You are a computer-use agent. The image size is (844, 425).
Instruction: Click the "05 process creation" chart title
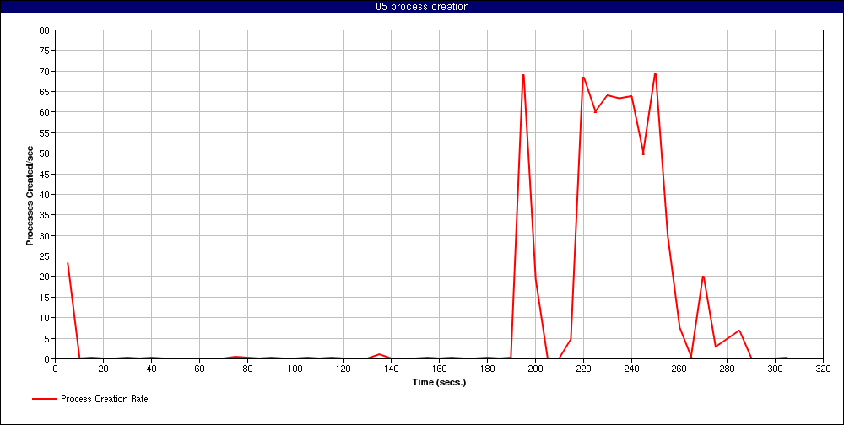pyautogui.click(x=422, y=7)
